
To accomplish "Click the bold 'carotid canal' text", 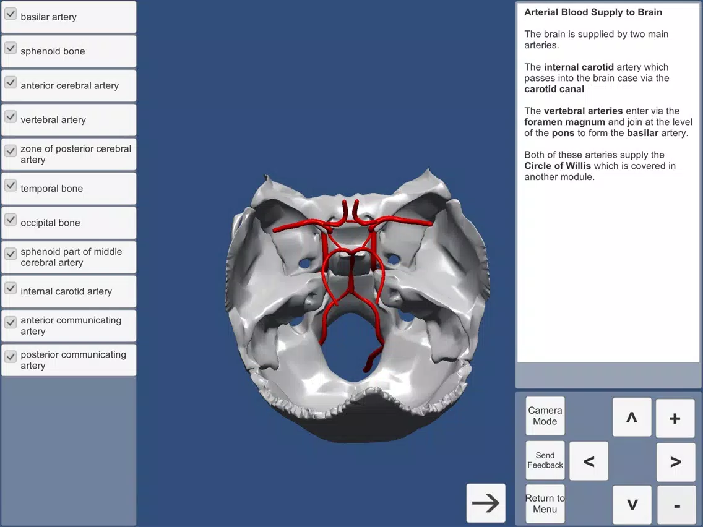I will click(x=554, y=89).
